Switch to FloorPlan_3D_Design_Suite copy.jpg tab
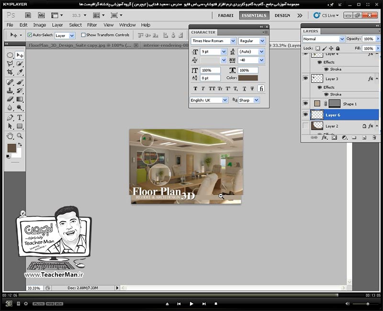Image resolution: width=383 pixels, height=311 pixels. [80, 45]
